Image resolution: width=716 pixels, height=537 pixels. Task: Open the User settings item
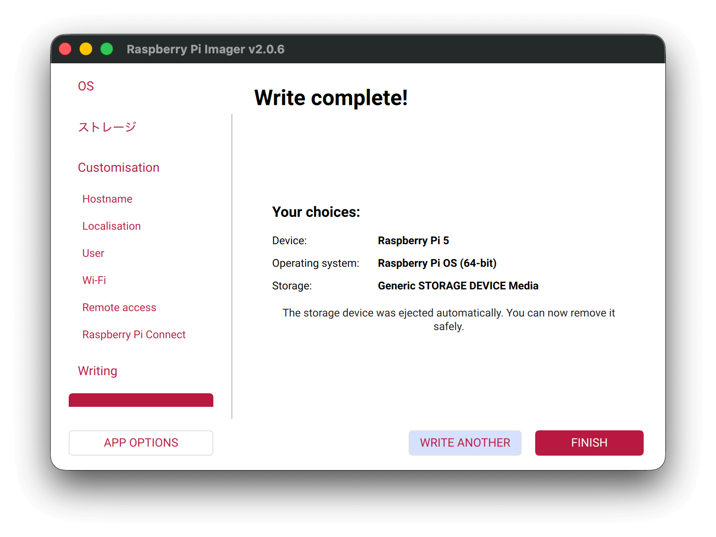click(x=93, y=253)
